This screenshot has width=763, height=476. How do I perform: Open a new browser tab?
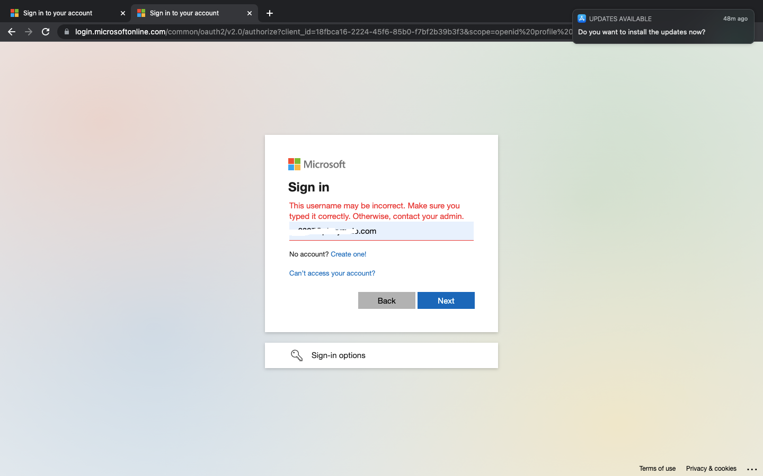(x=270, y=13)
